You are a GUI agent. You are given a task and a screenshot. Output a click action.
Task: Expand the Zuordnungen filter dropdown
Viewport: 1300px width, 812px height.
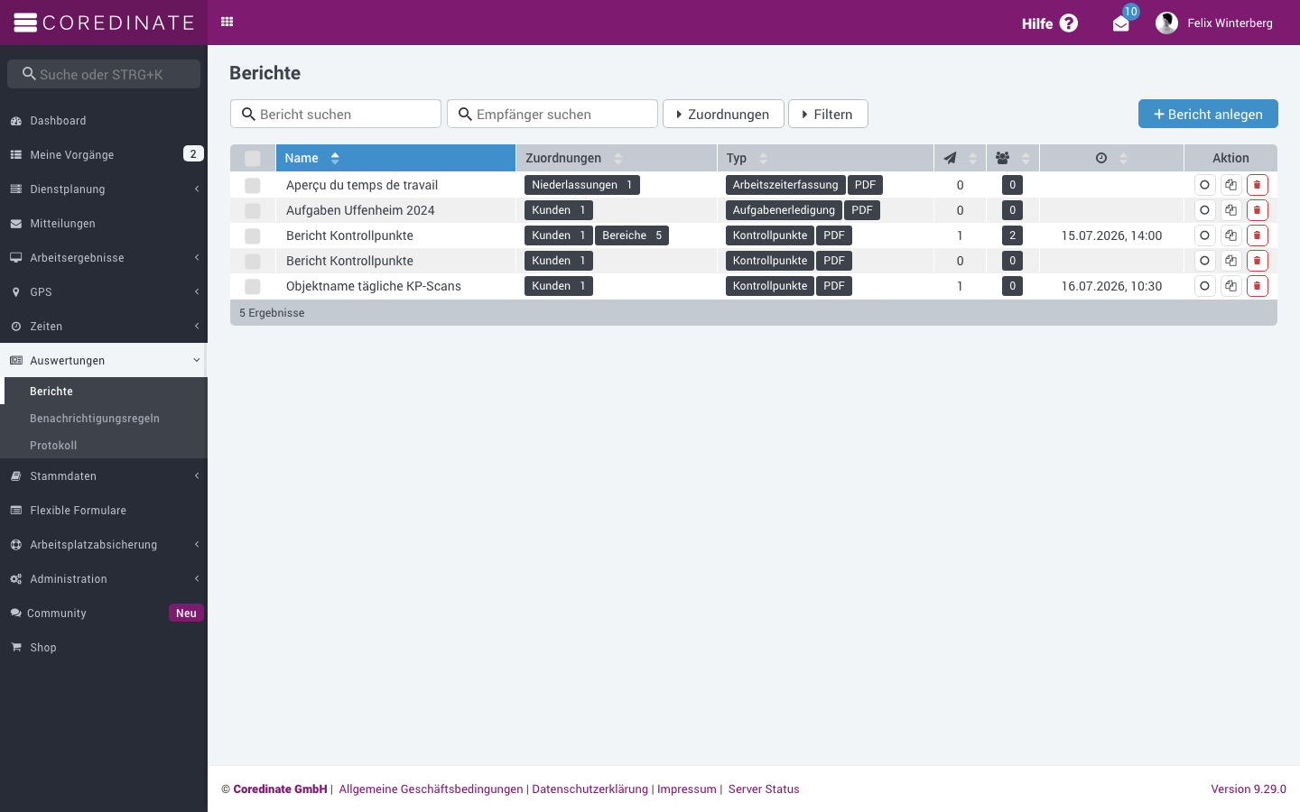pos(723,114)
